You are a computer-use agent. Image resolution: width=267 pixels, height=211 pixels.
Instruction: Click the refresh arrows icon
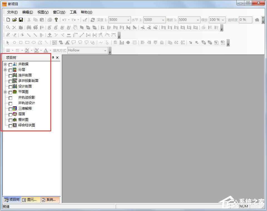(93, 20)
